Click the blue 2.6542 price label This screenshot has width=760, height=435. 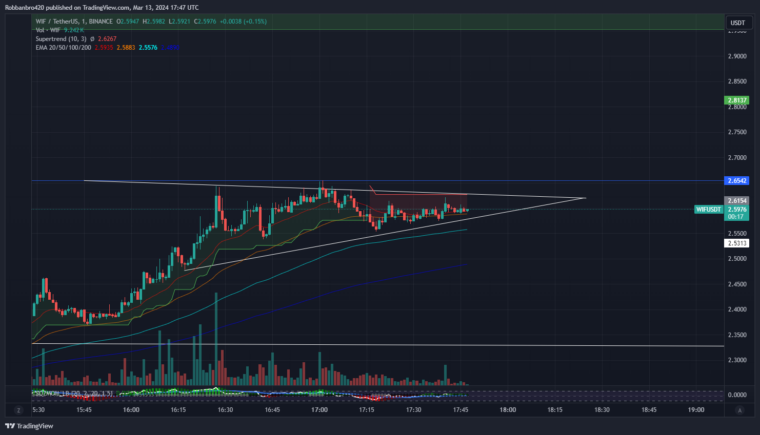pyautogui.click(x=737, y=181)
